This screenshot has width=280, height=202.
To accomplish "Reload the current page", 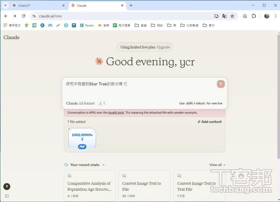I will (24, 16).
